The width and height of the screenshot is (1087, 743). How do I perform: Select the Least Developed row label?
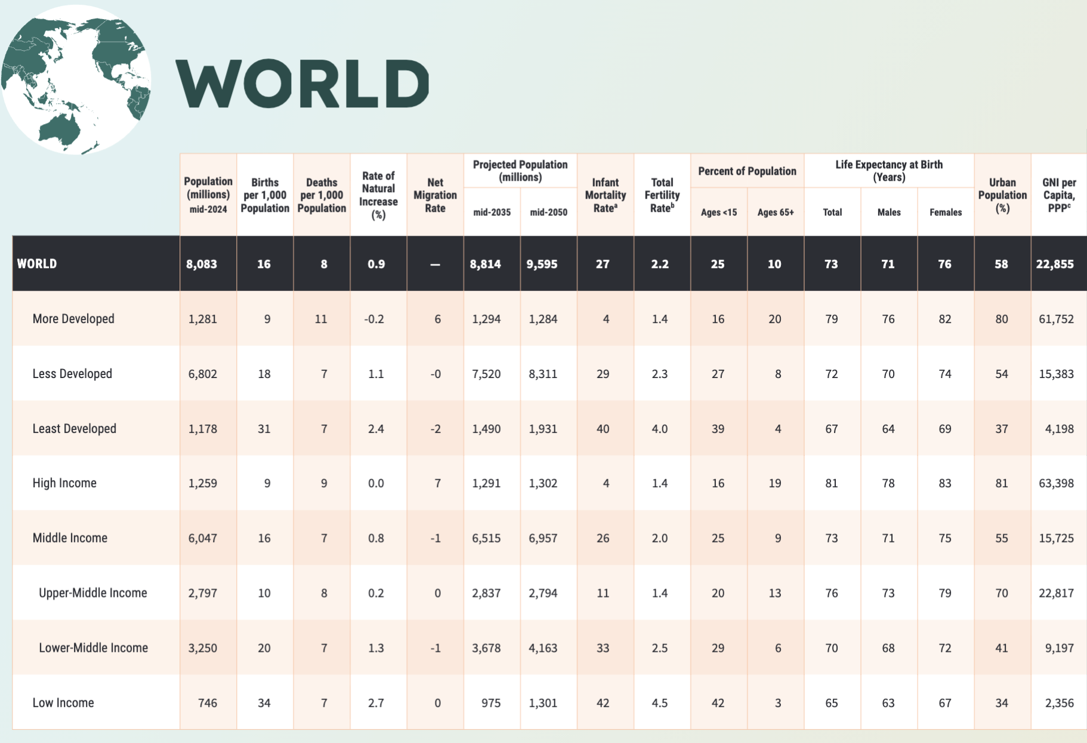(75, 428)
